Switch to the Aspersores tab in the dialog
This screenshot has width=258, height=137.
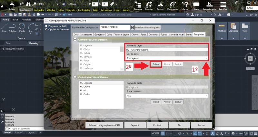coord(86,34)
